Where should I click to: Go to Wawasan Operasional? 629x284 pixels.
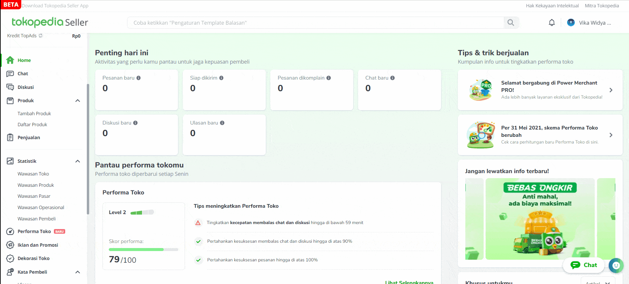(41, 207)
